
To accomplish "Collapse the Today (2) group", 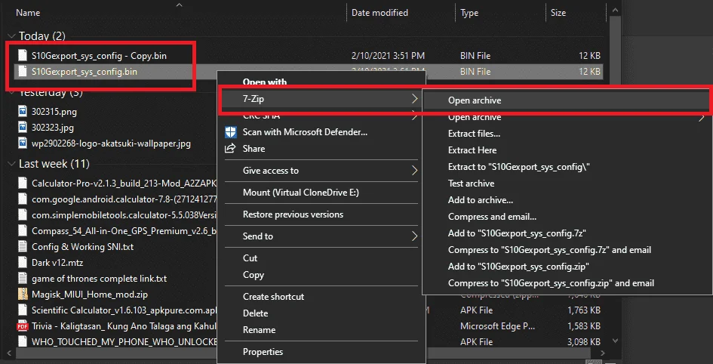I will [x=12, y=36].
